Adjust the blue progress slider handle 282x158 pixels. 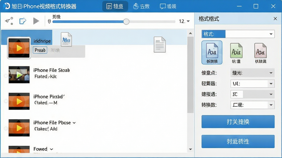coord(126,21)
